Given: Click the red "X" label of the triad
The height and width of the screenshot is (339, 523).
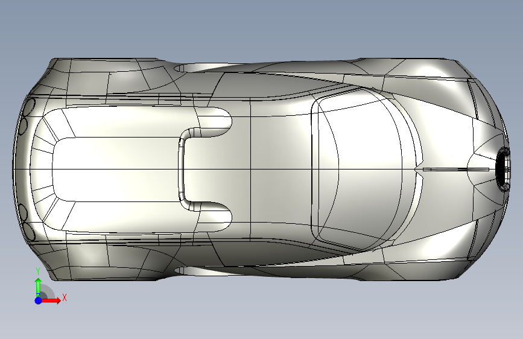Looking at the screenshot, I should 65,297.
